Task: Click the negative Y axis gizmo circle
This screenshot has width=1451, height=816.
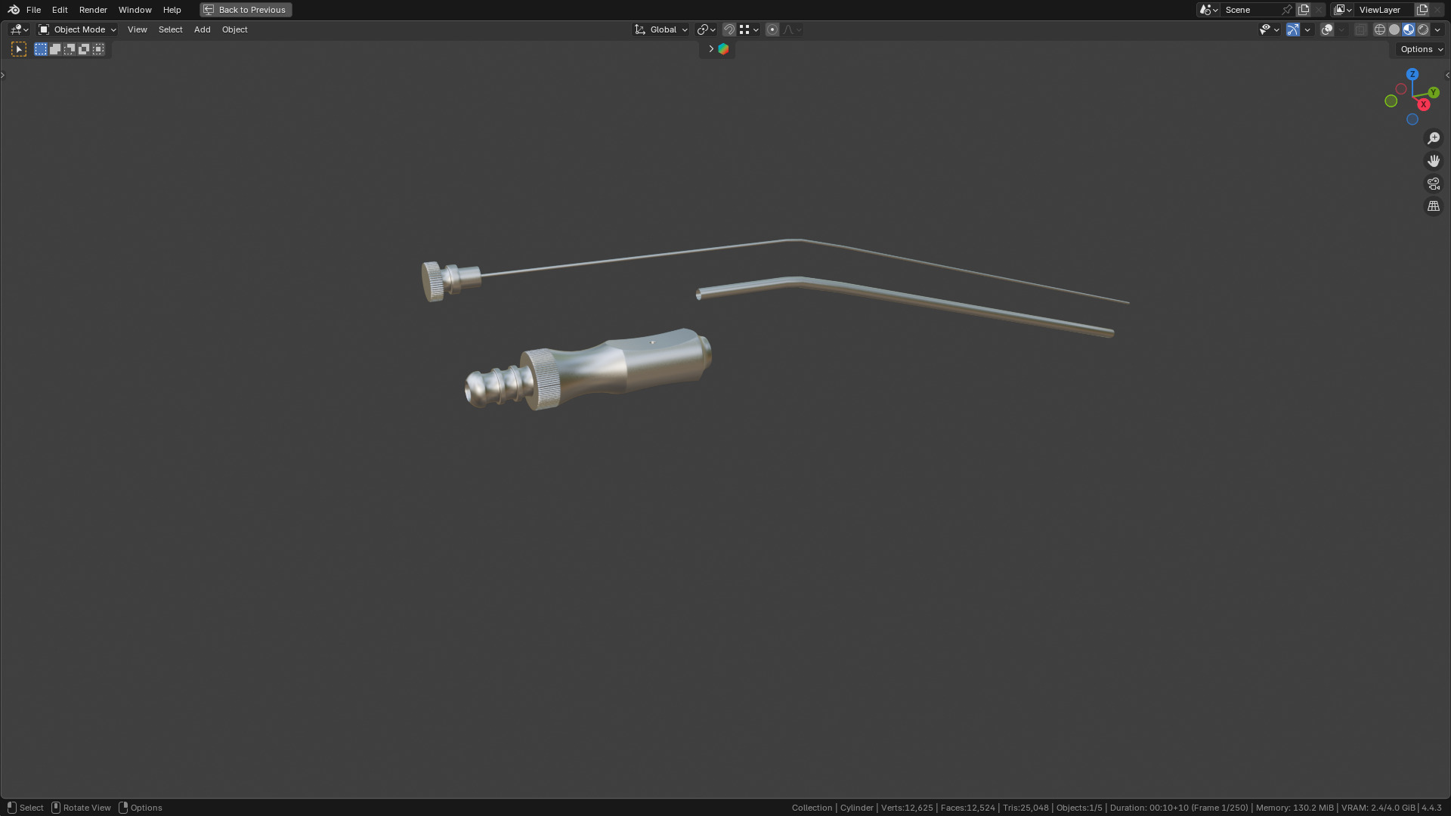Action: 1391,101
